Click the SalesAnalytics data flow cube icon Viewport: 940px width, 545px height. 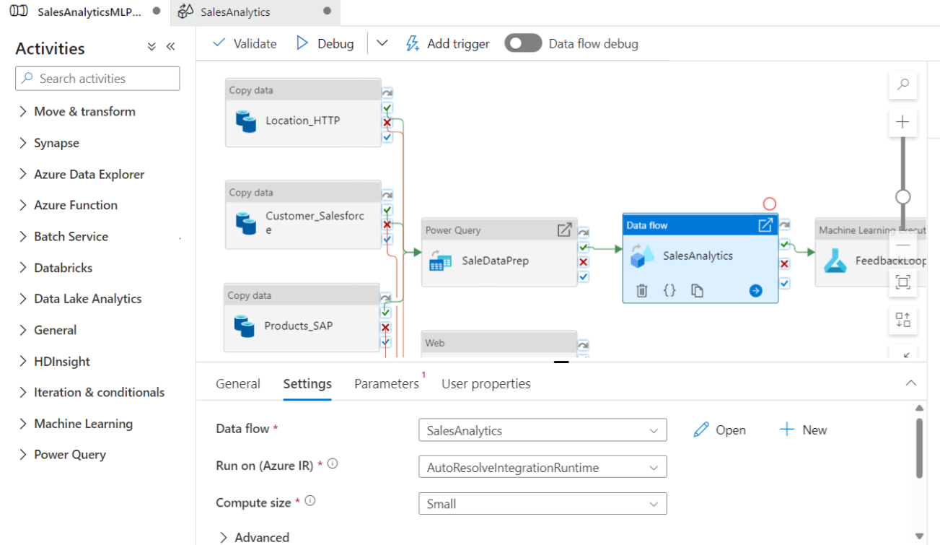pos(642,256)
